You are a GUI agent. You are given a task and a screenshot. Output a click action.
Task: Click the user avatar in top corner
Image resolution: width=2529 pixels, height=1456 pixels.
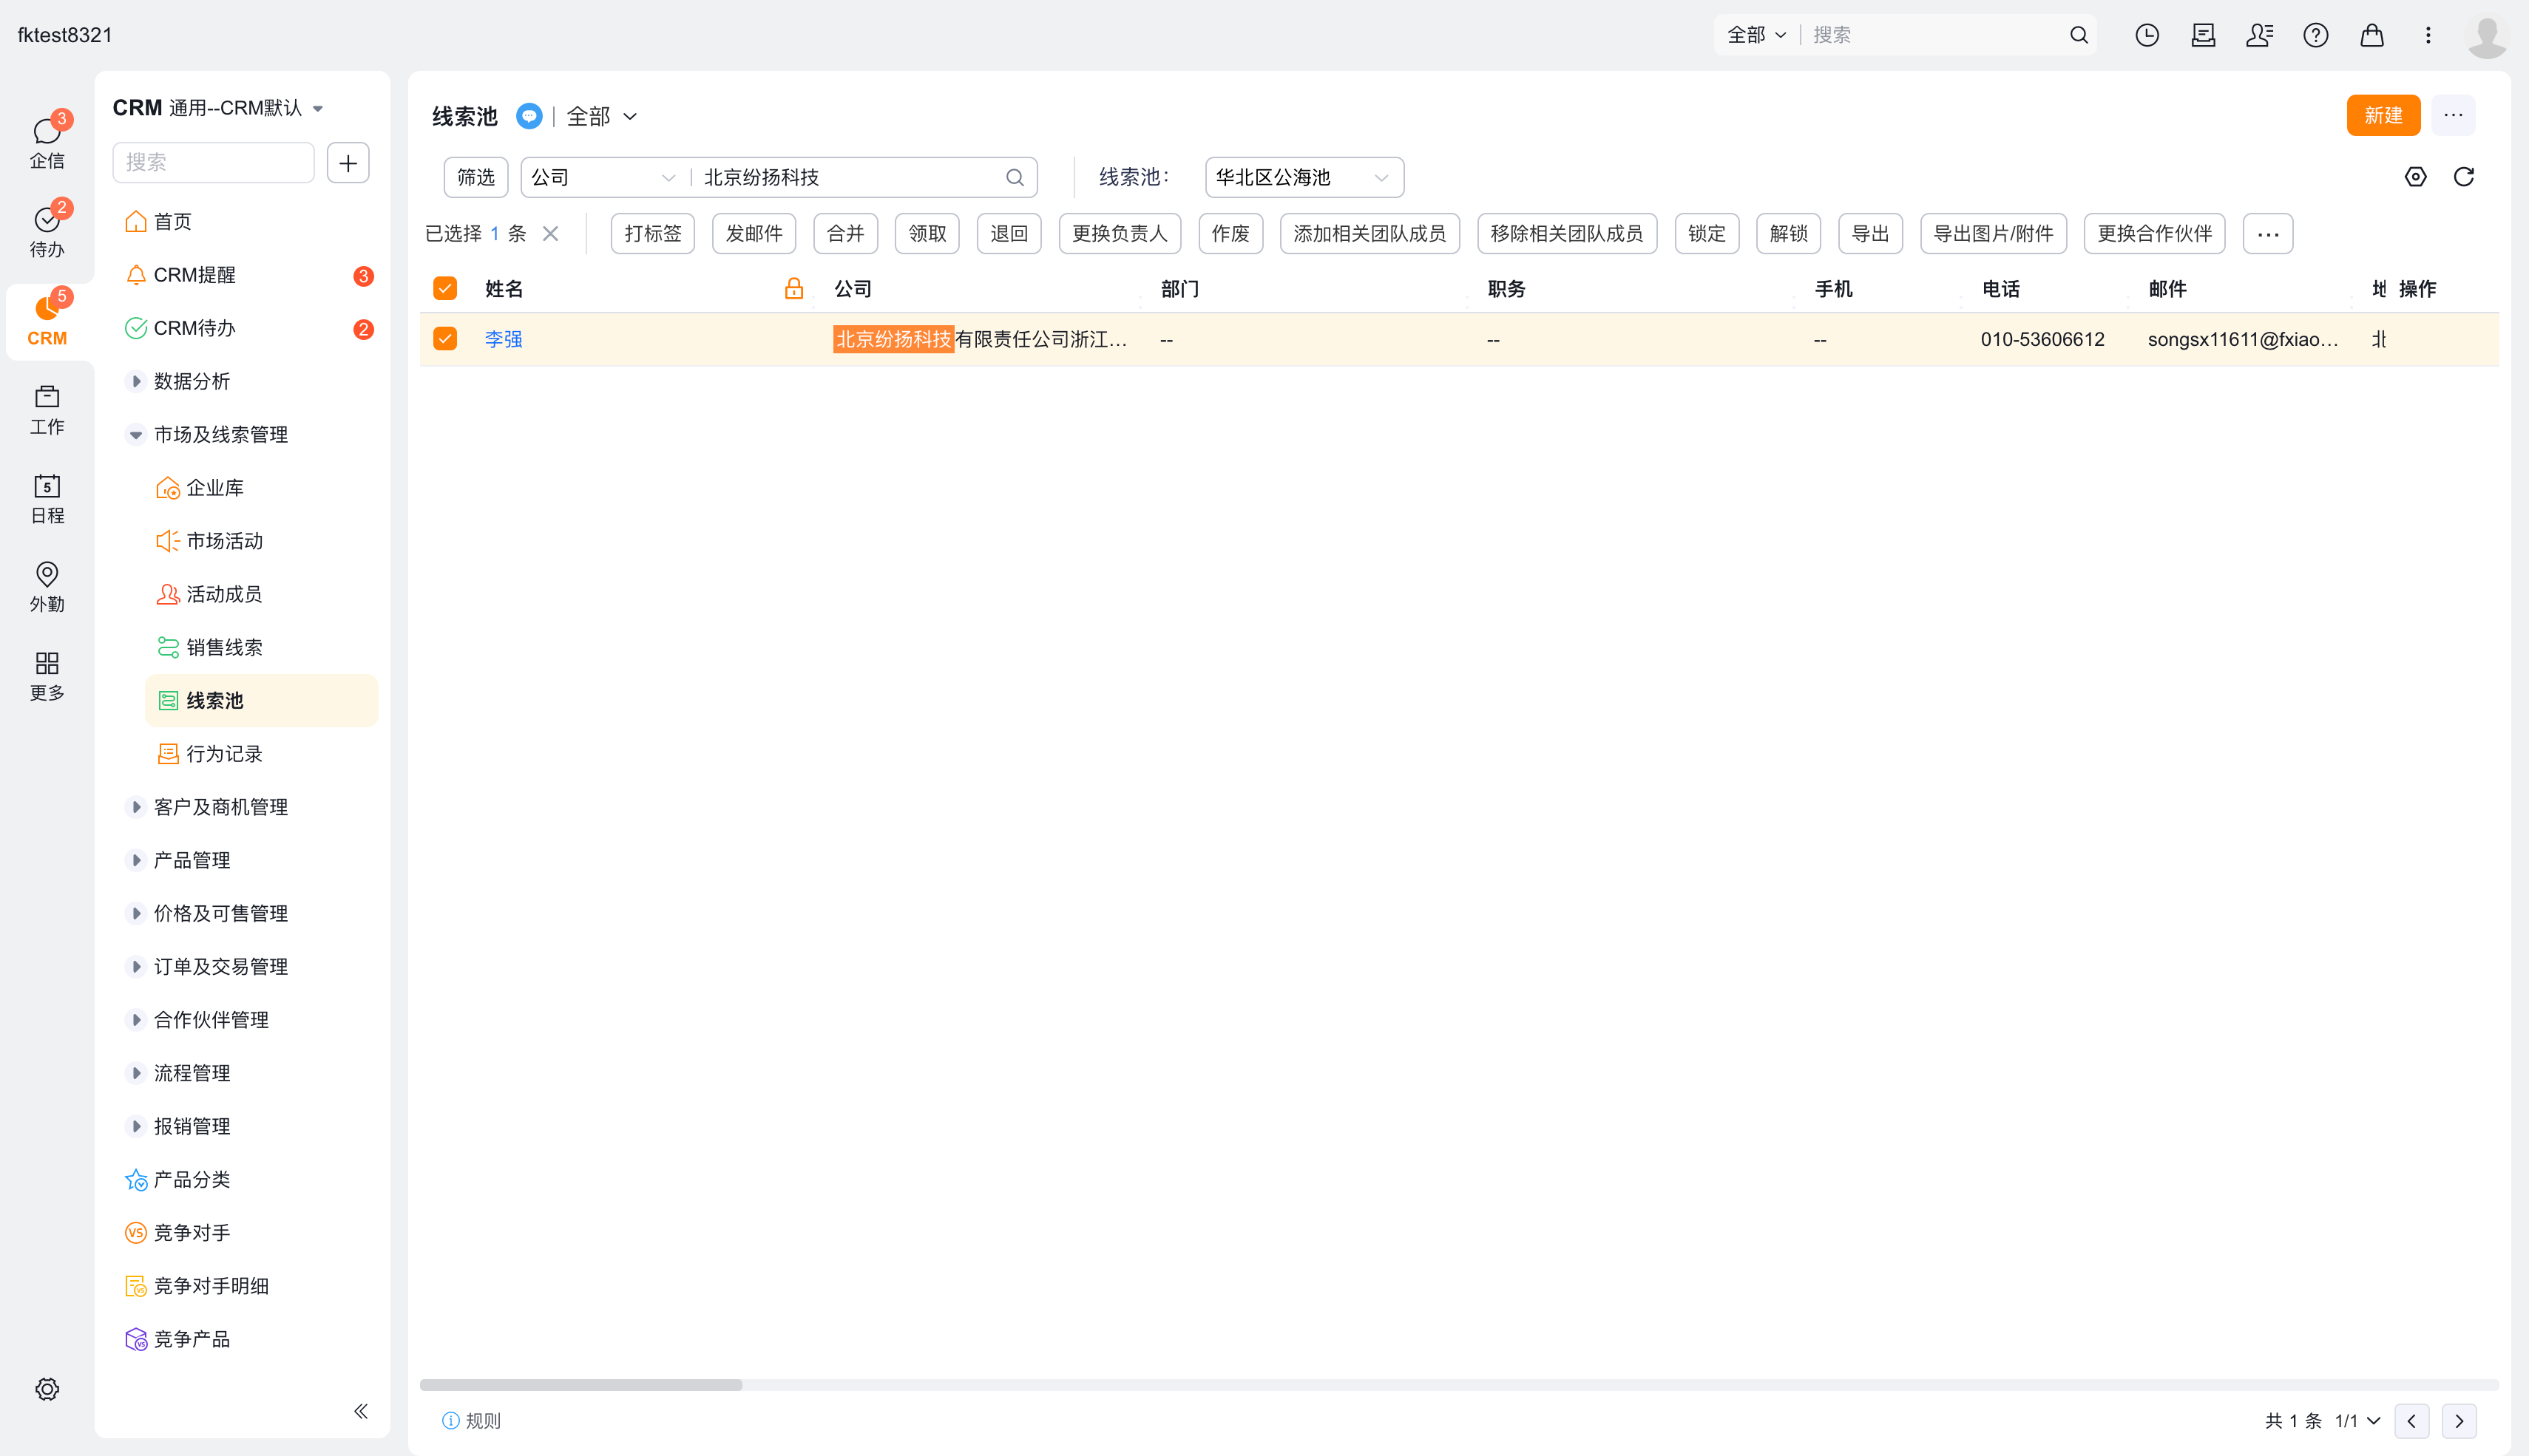point(2487,36)
